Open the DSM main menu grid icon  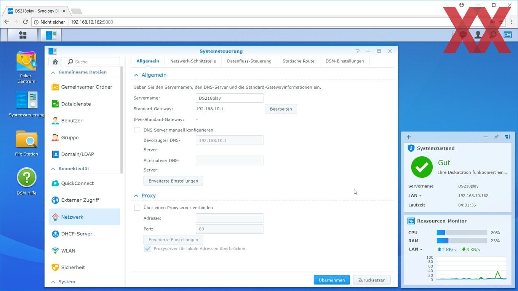23,35
